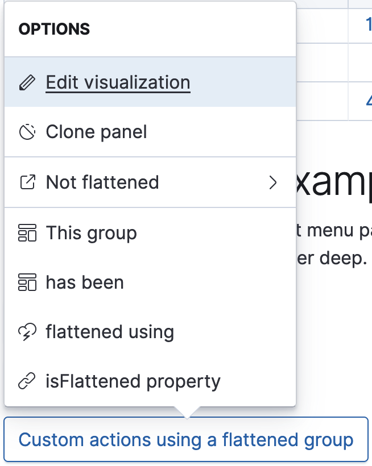Click the panel layout icon next to has been

(x=28, y=282)
